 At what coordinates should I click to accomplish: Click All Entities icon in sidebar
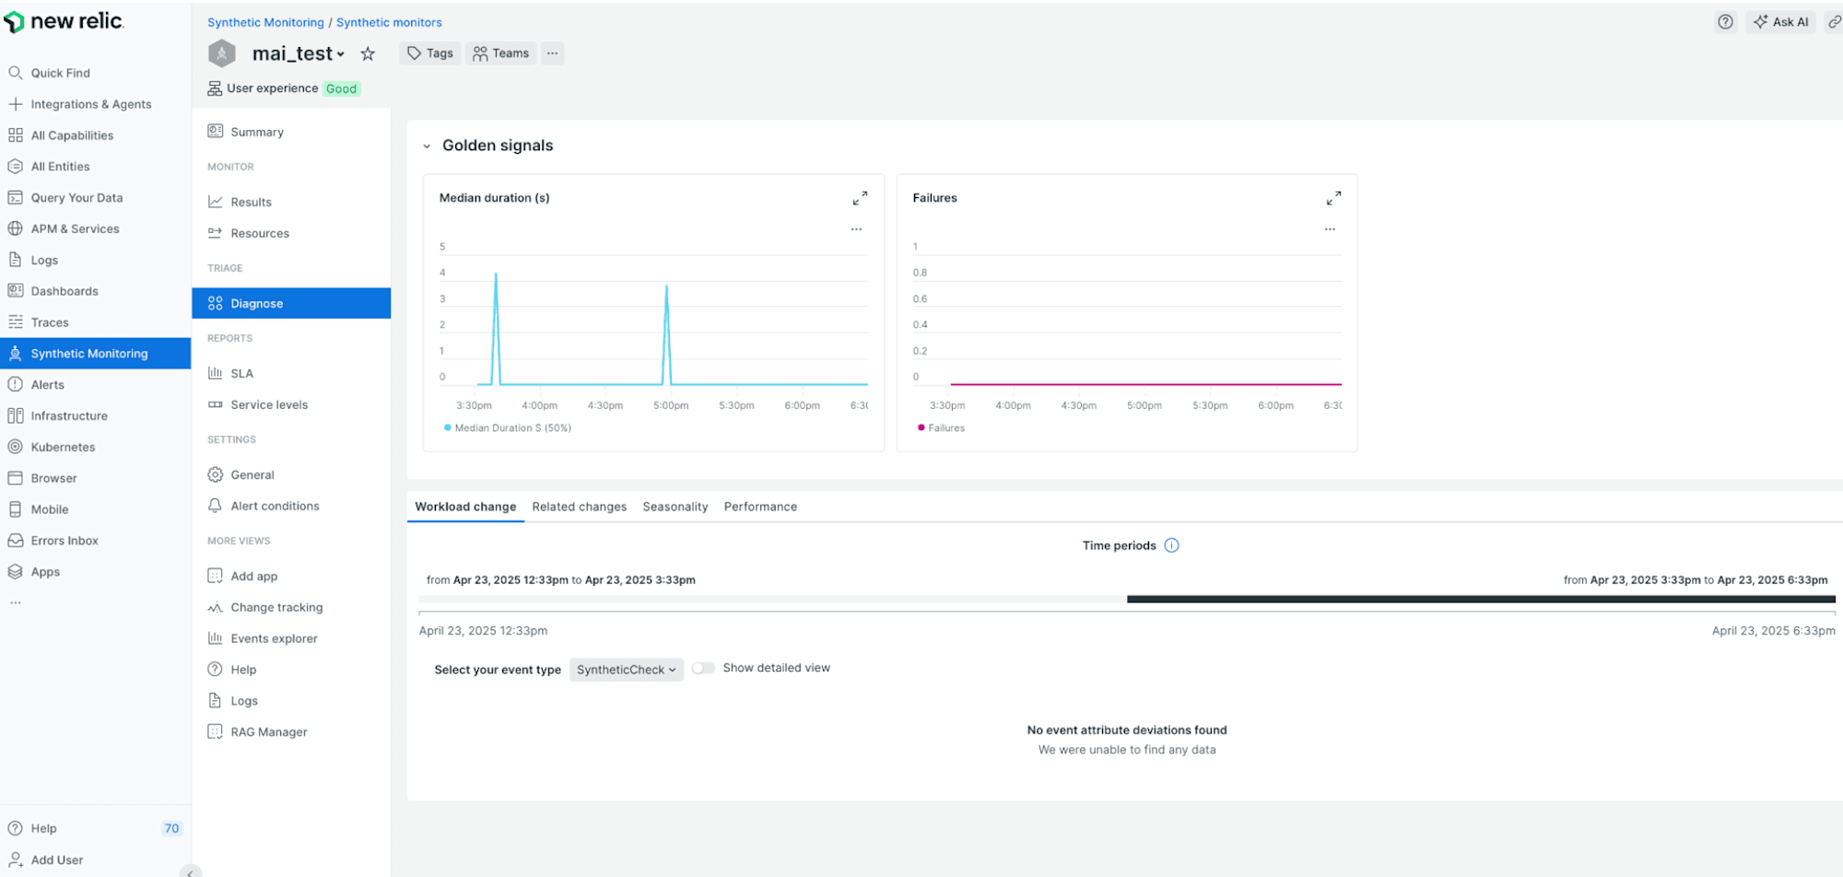click(16, 167)
